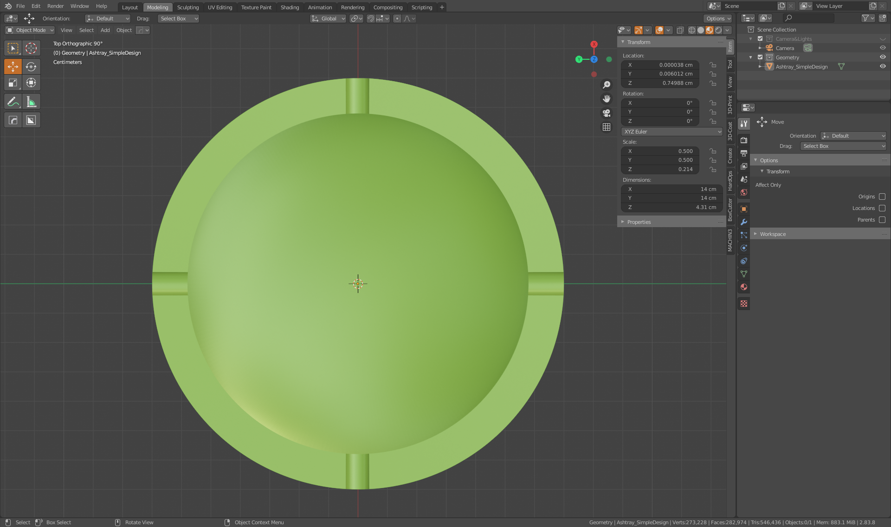
Task: Select the Cursor tool
Action: (x=31, y=48)
